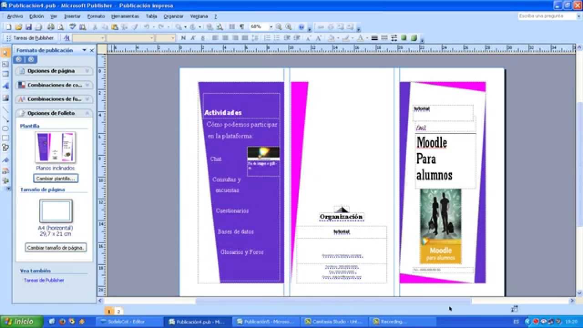Viewport: 583px width, 328px height.
Task: Select the Rectangle shape tool
Action: (x=5, y=138)
